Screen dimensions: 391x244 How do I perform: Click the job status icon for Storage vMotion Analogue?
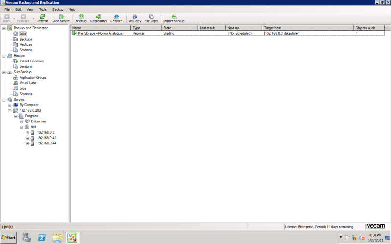click(x=74, y=33)
